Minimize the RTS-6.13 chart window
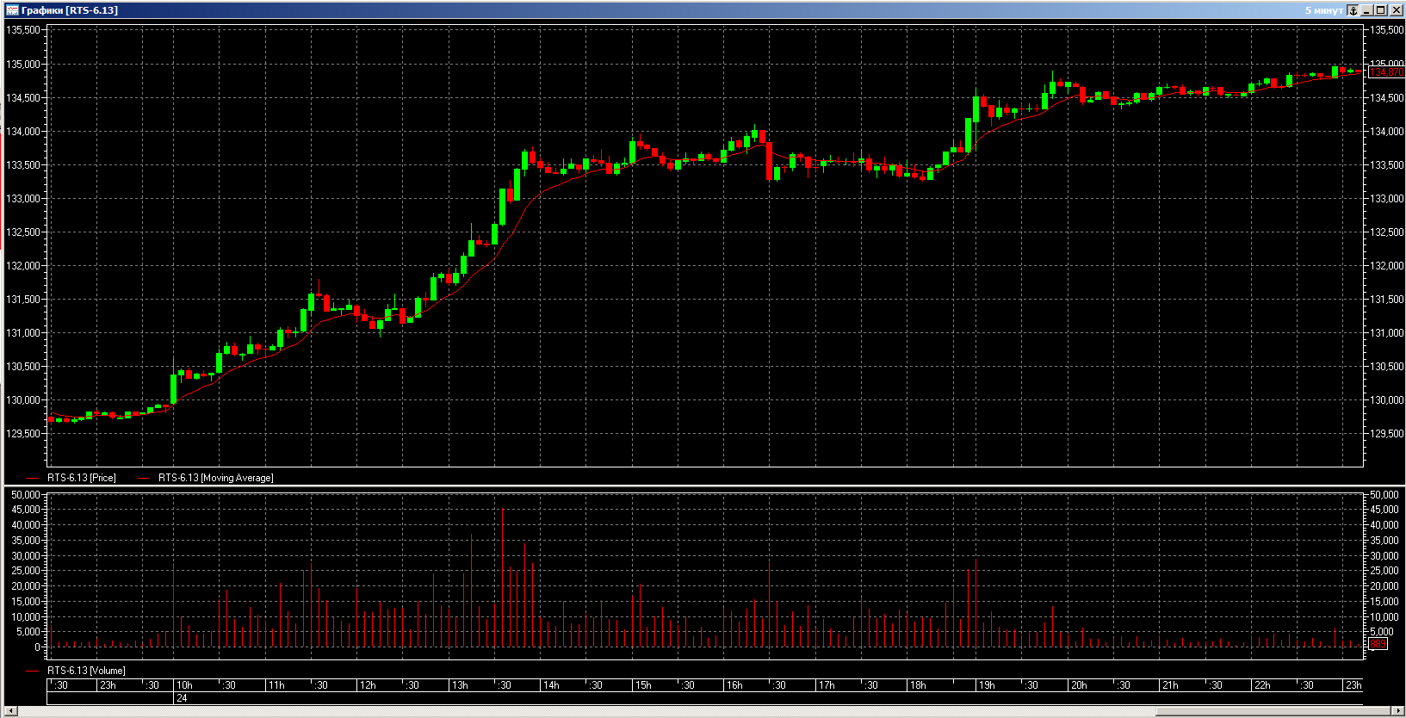The image size is (1406, 718). [1367, 10]
